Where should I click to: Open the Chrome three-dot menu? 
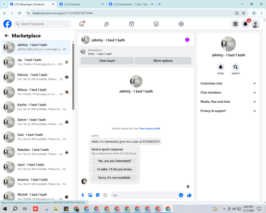(261, 13)
